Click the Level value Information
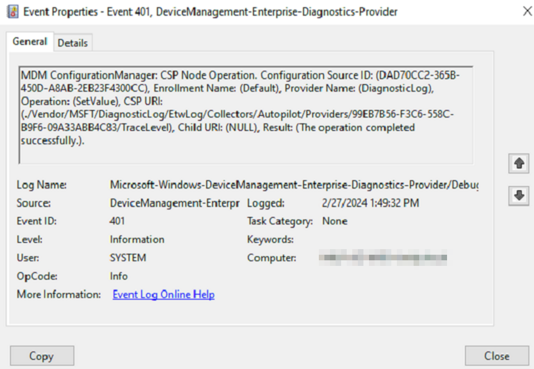 [137, 239]
